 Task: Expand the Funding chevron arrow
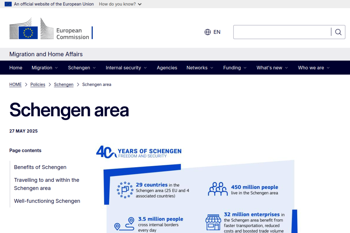245,68
